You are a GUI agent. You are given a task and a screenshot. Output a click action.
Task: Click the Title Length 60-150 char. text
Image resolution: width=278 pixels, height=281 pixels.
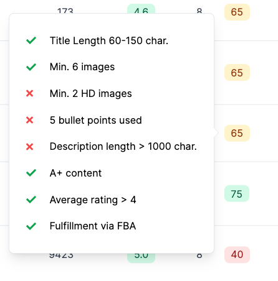click(109, 40)
